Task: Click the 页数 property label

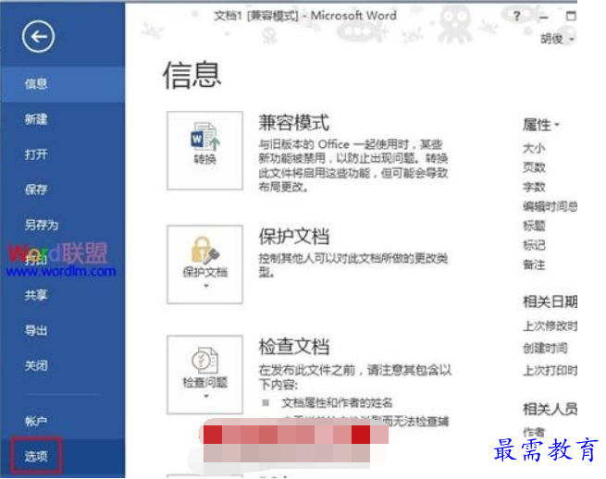Action: 534,167
